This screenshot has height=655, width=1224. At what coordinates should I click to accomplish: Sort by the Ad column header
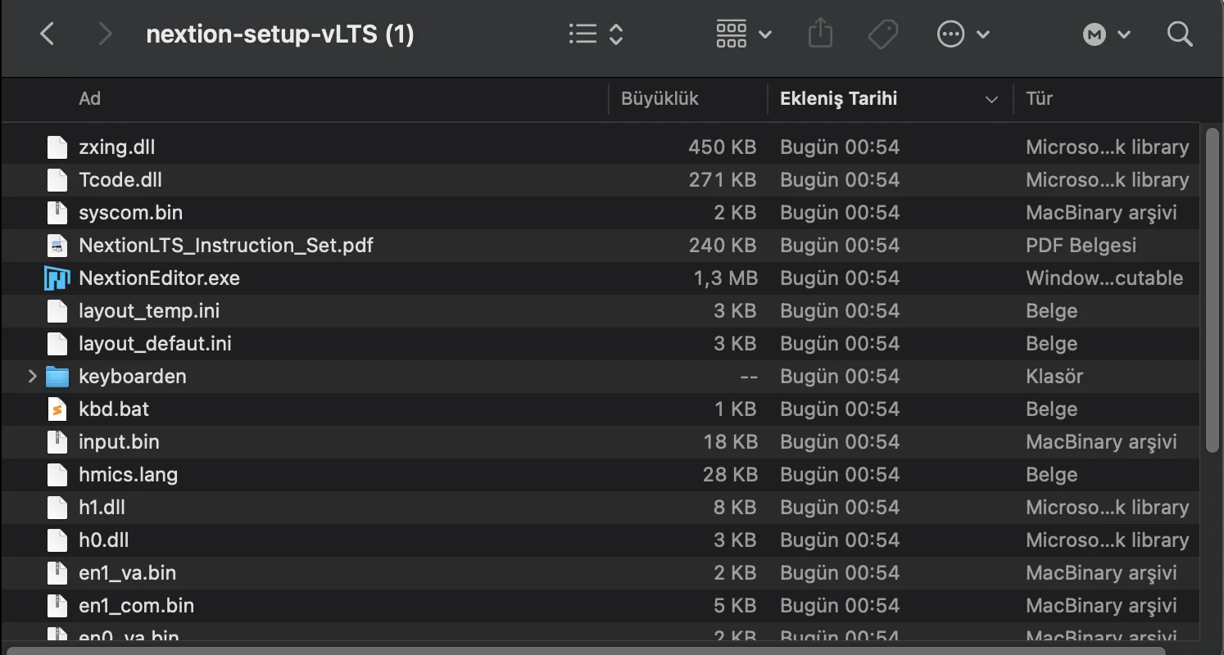pyautogui.click(x=89, y=99)
